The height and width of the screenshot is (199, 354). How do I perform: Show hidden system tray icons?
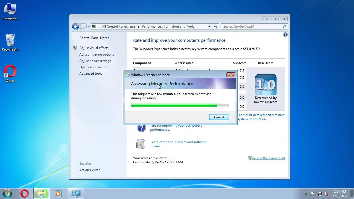(x=306, y=194)
